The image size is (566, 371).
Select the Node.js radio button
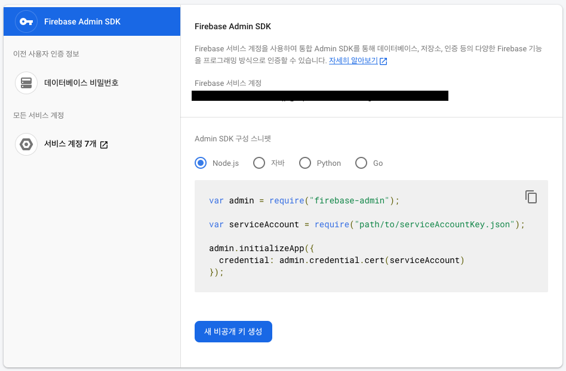pos(201,163)
